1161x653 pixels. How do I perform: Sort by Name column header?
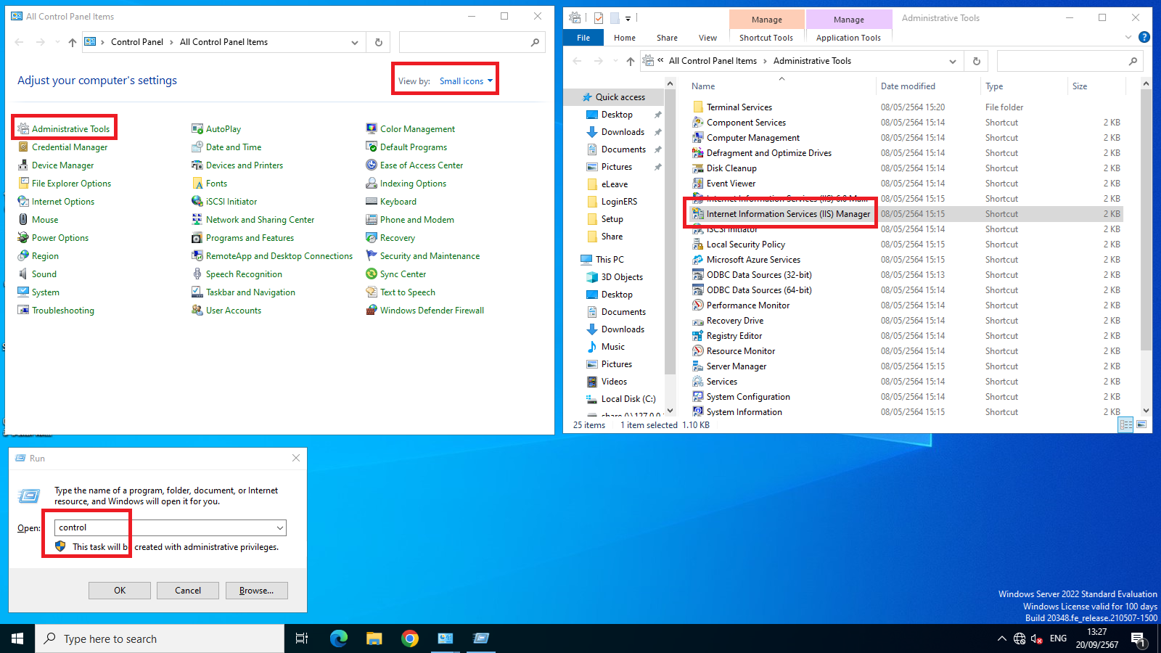(703, 86)
